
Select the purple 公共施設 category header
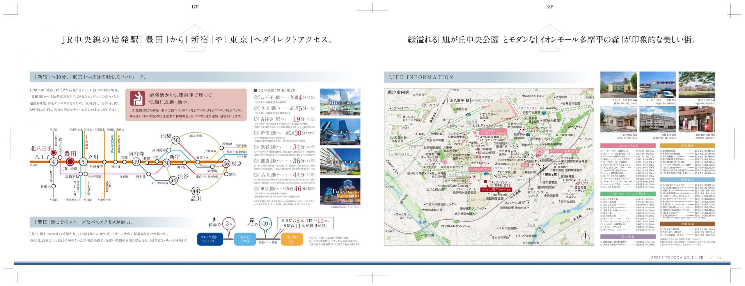tap(628, 237)
